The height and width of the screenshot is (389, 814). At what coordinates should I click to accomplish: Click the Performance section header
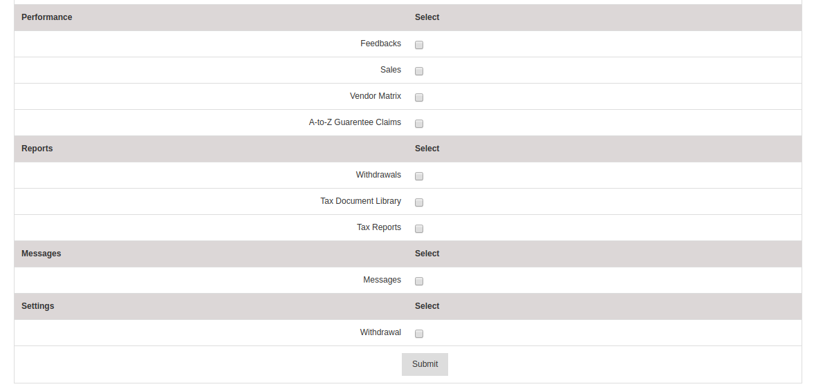point(47,17)
